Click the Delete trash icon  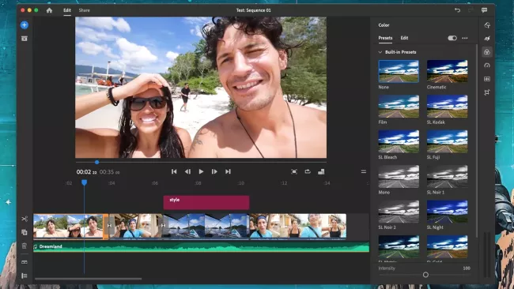click(x=25, y=246)
